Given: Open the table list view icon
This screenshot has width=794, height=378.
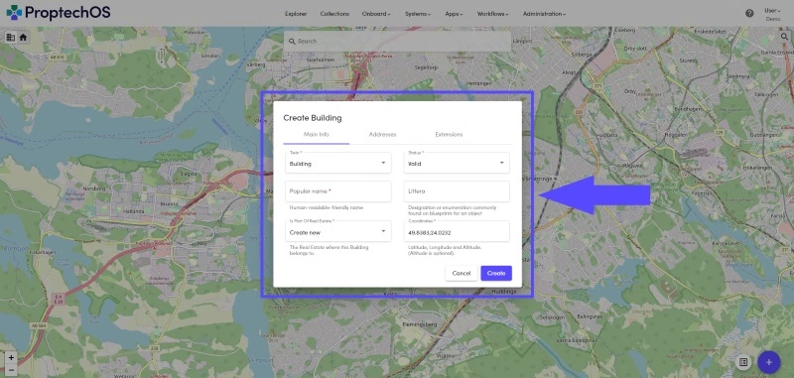Looking at the screenshot, I should click(x=743, y=362).
